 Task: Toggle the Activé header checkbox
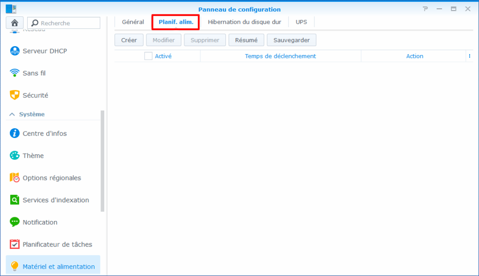148,56
